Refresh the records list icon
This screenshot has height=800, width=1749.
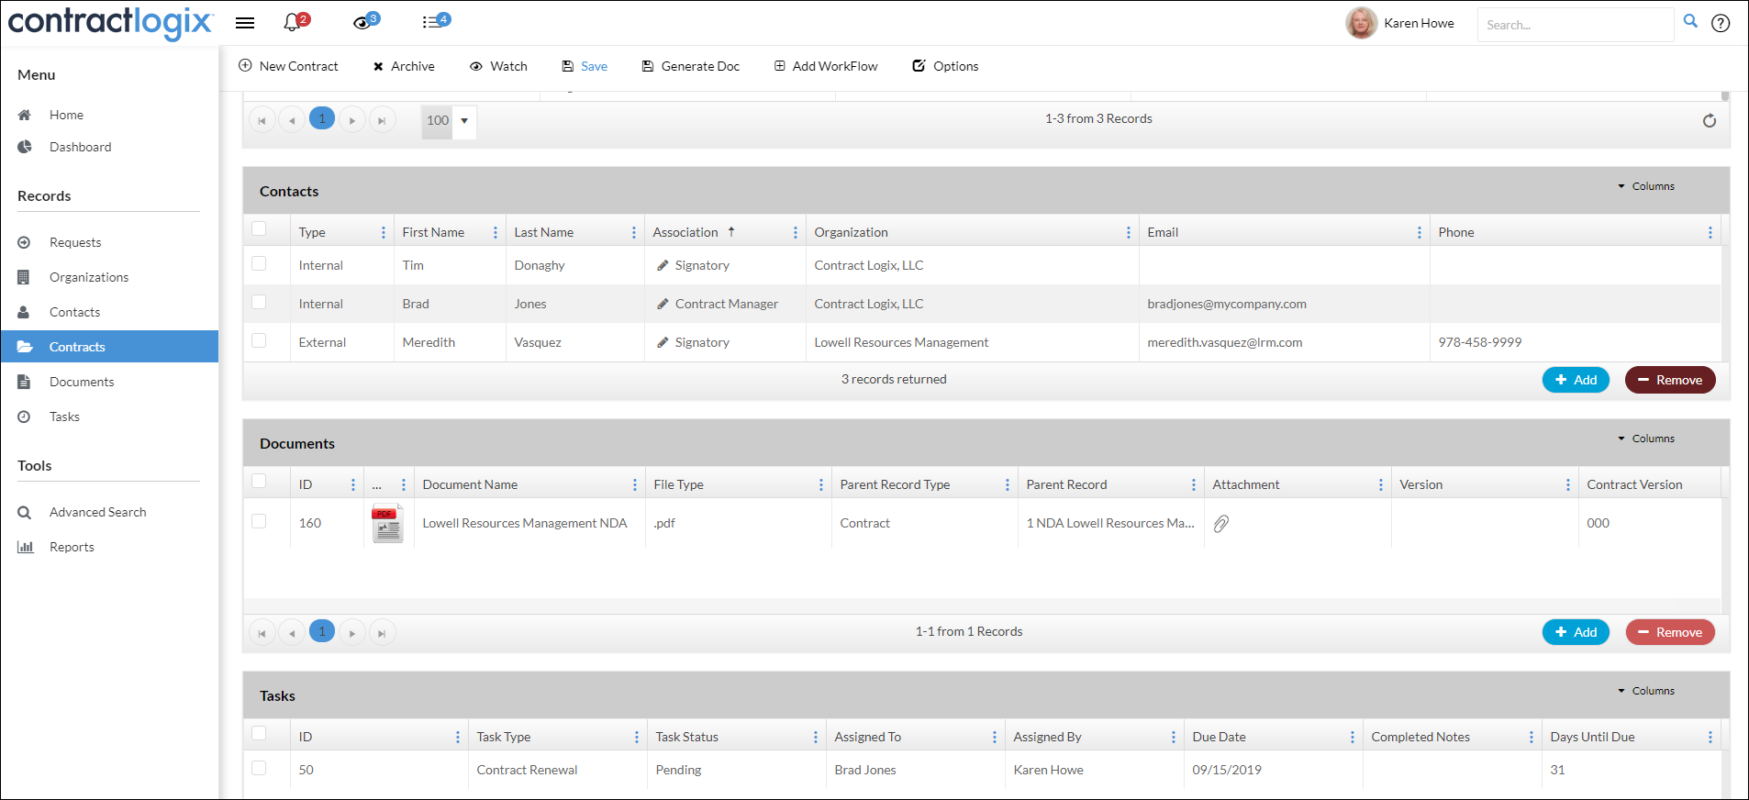[x=1710, y=120]
